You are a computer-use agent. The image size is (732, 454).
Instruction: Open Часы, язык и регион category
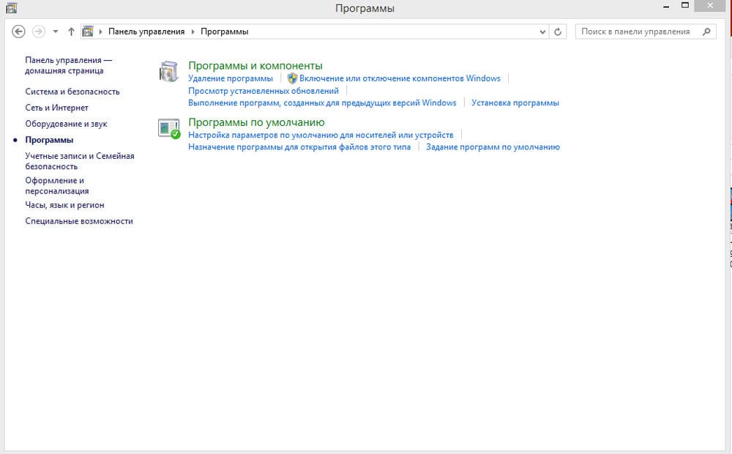[64, 205]
